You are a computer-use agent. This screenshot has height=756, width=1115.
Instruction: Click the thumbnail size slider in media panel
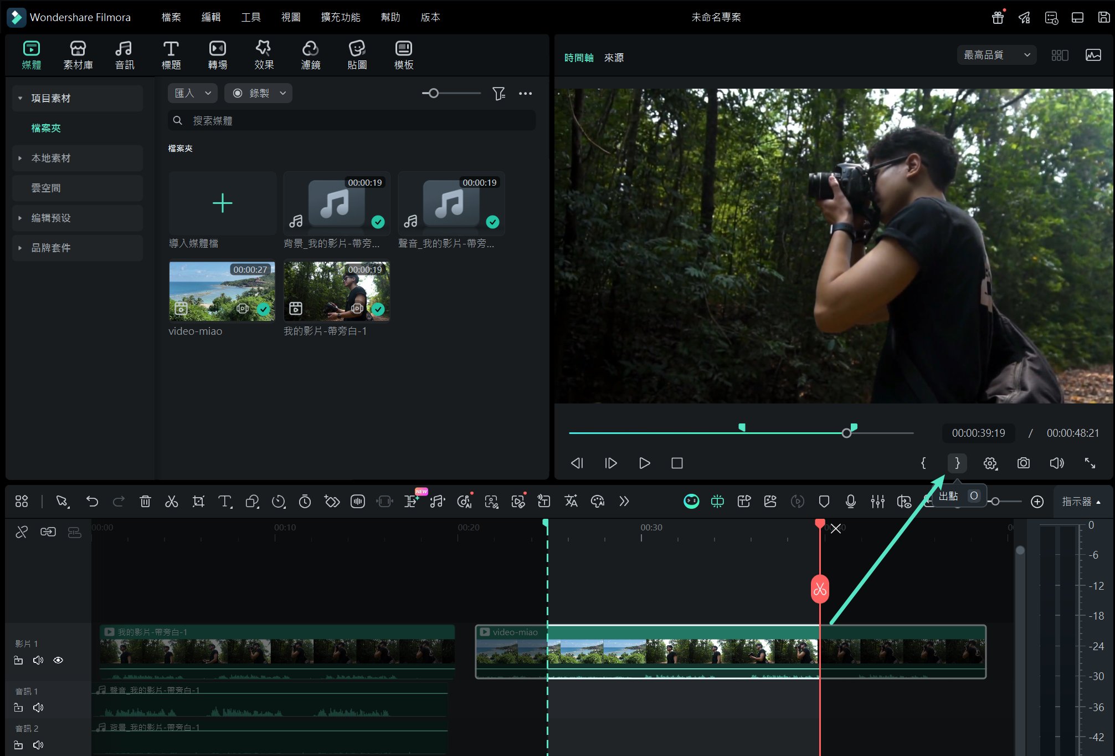434,93
